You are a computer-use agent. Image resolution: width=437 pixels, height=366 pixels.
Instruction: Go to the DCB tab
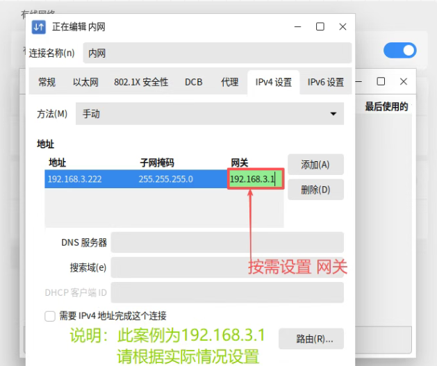[x=194, y=82]
